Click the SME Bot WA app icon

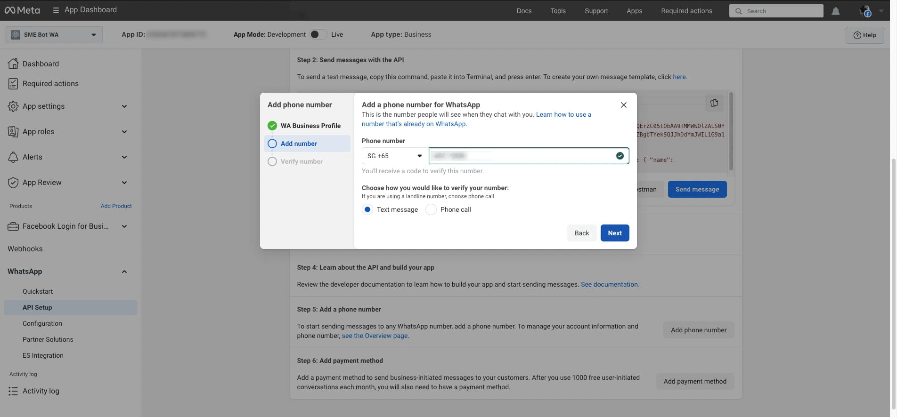point(16,34)
